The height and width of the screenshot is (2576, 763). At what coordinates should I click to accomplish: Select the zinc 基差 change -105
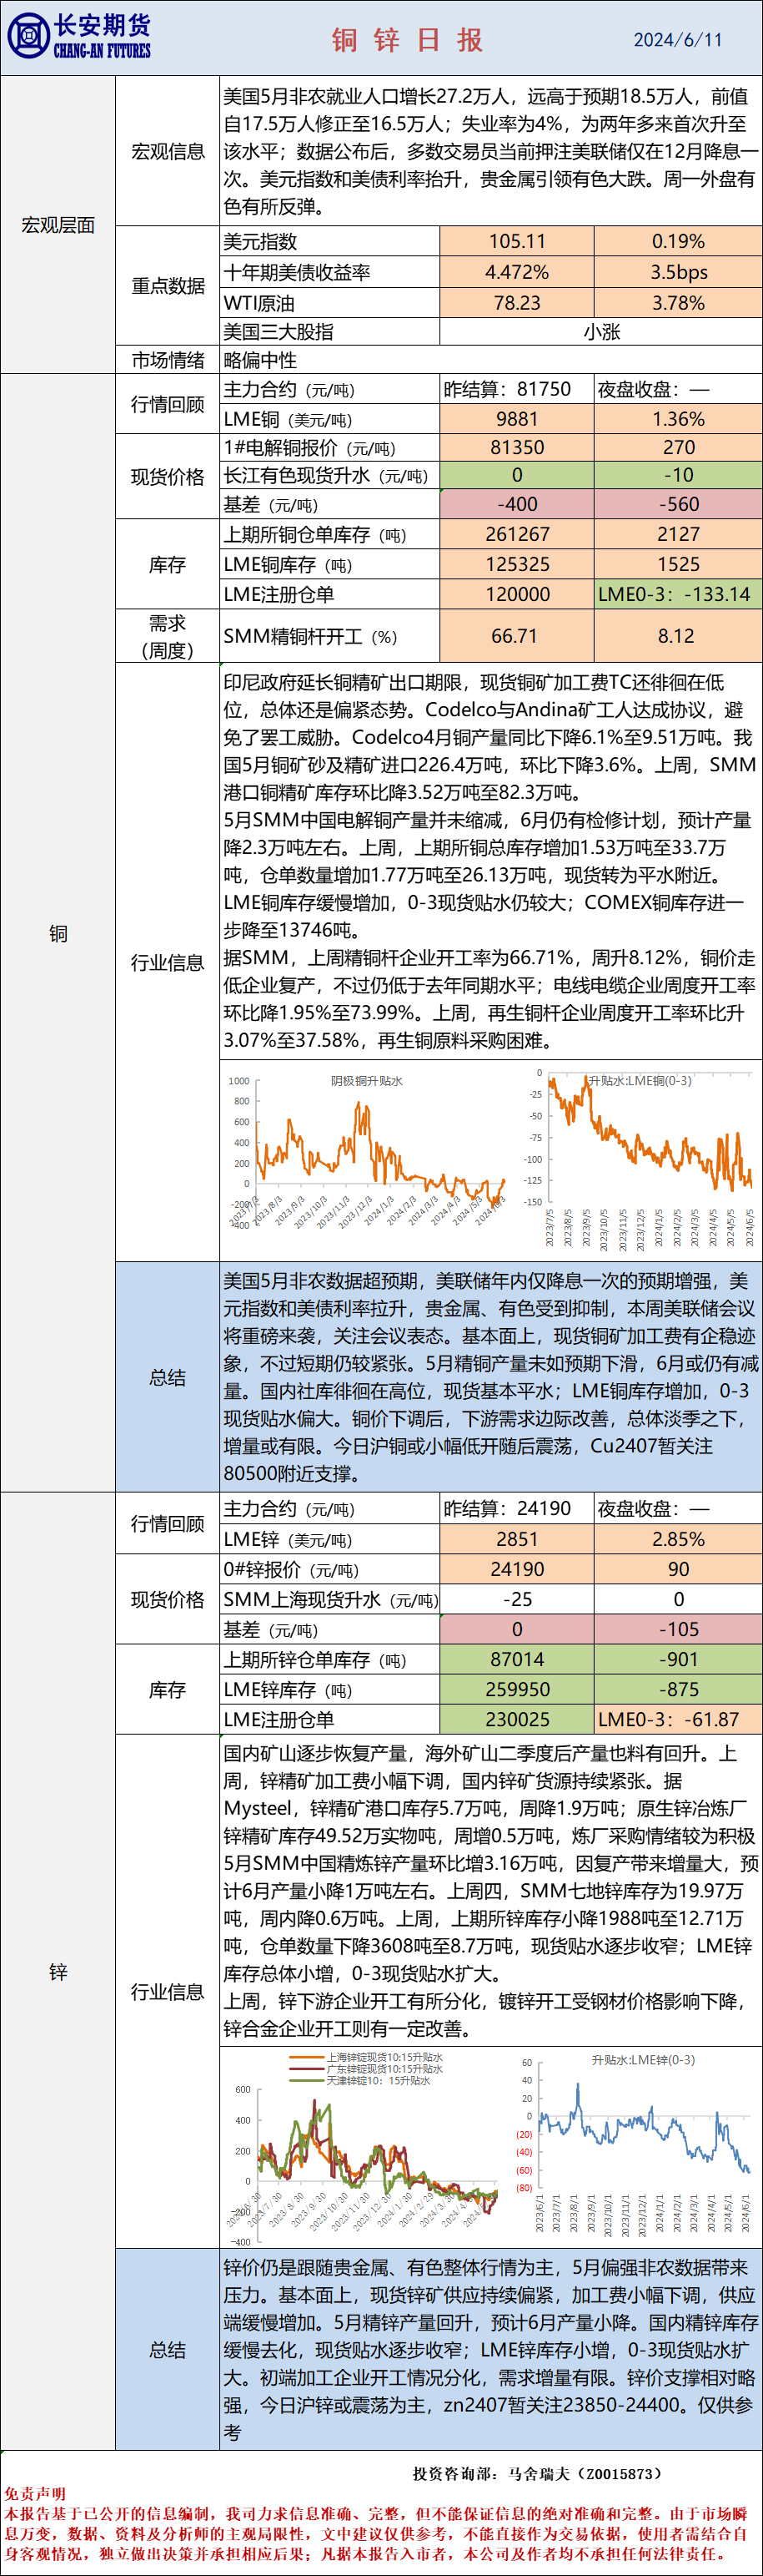click(678, 1629)
